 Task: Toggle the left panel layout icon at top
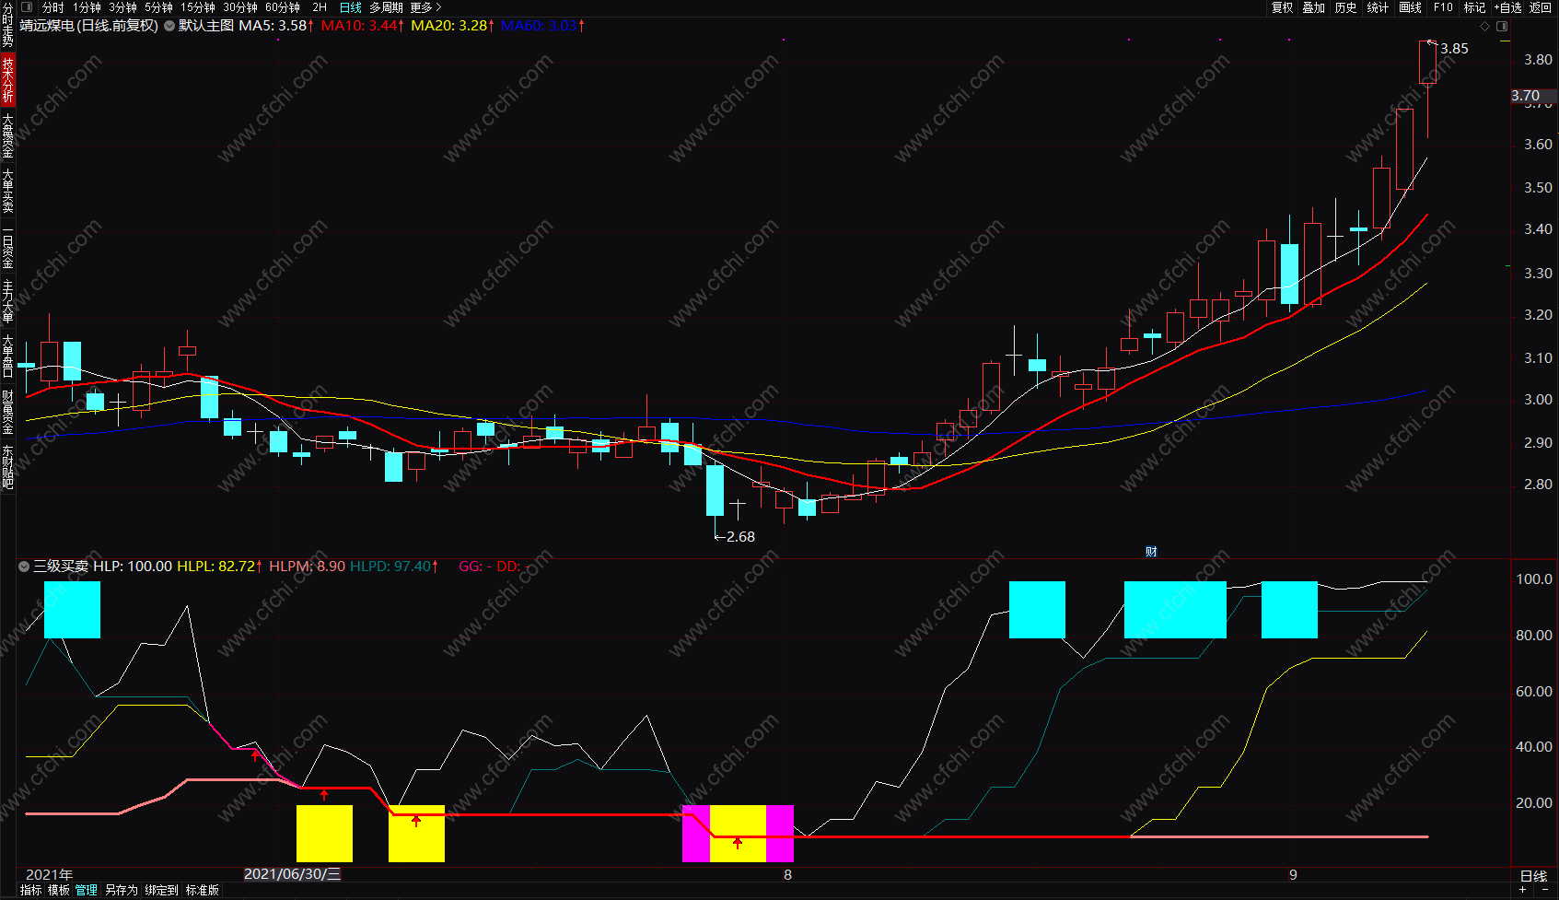26,7
